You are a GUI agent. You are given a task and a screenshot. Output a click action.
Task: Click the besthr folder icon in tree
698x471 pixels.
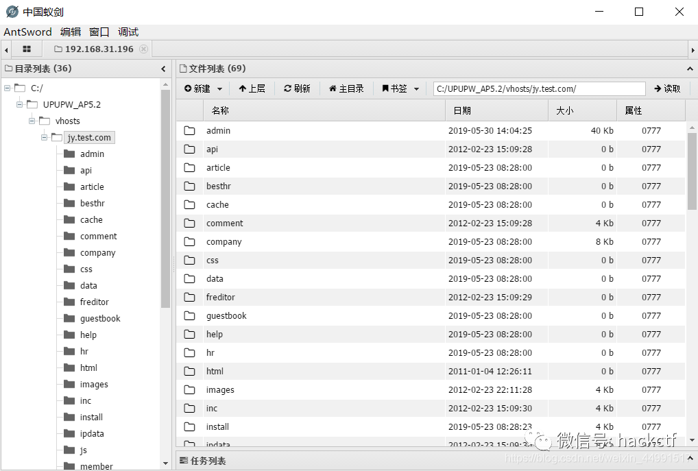pyautogui.click(x=69, y=204)
